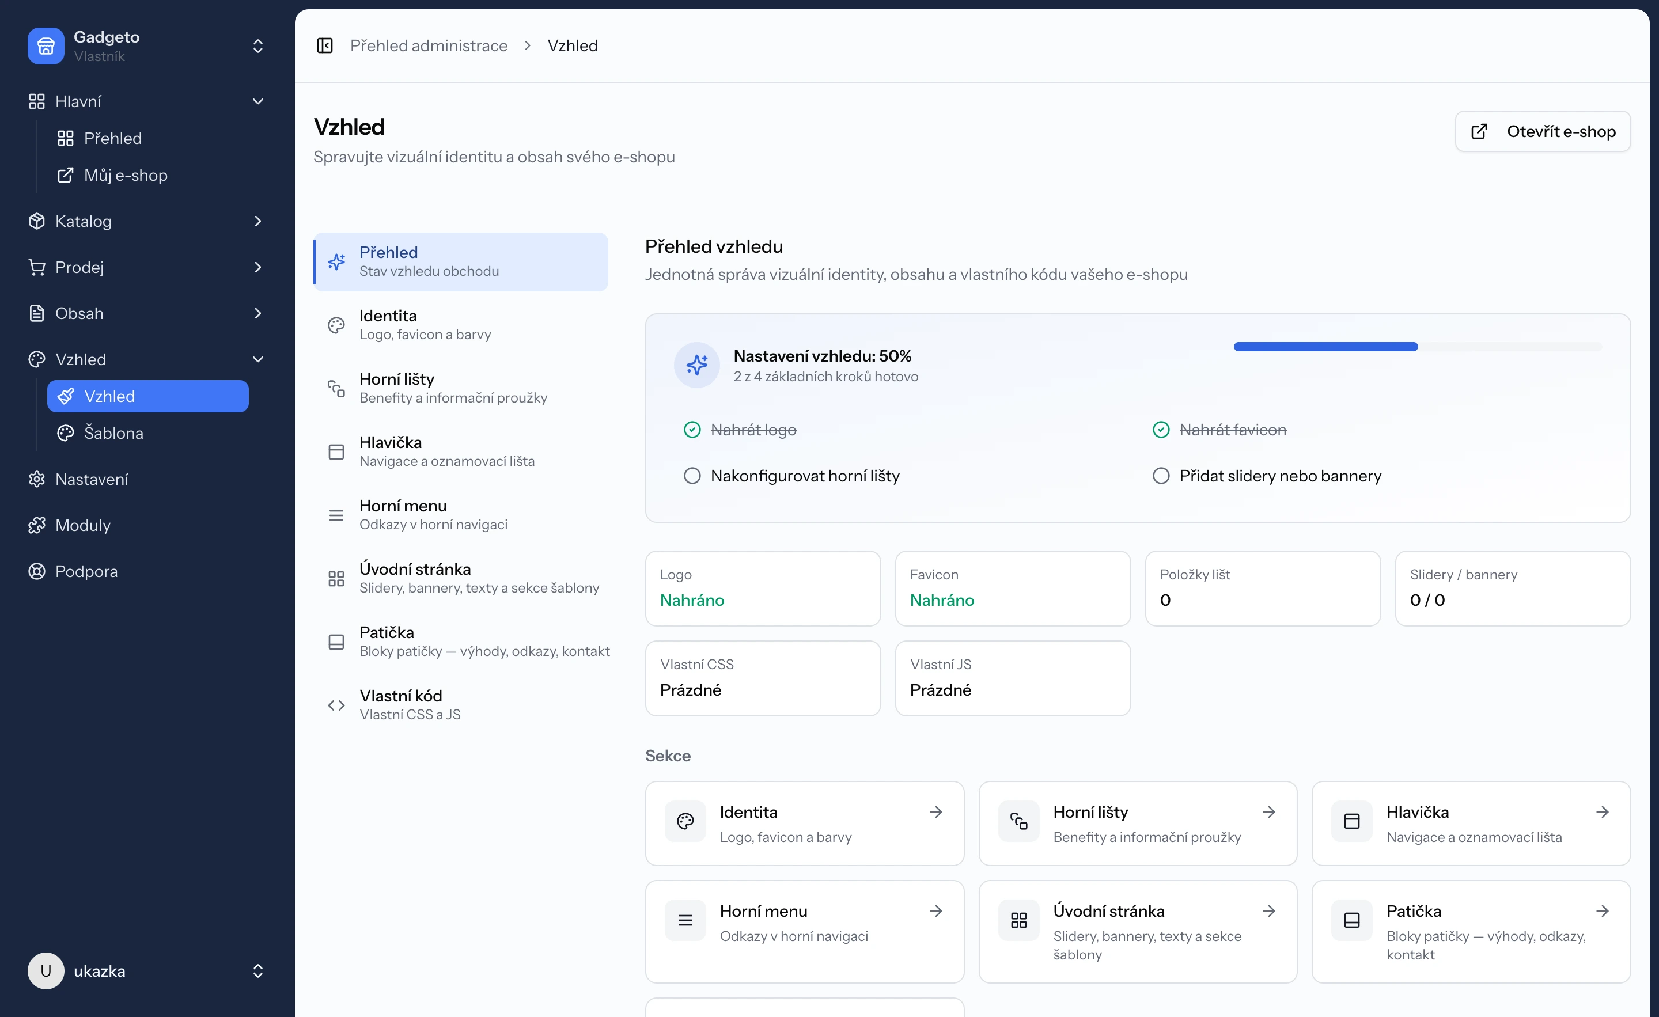Click the Moduly puzzle icon
The image size is (1659, 1017).
[36, 526]
